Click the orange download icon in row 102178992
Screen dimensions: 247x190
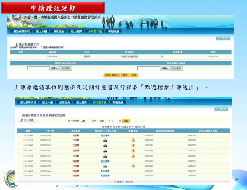133,140
